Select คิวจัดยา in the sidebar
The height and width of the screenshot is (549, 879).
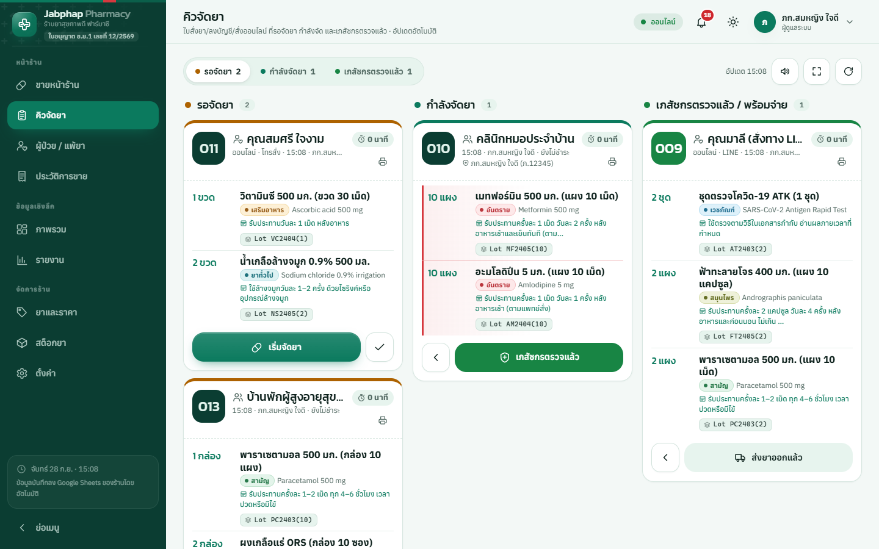tap(83, 115)
